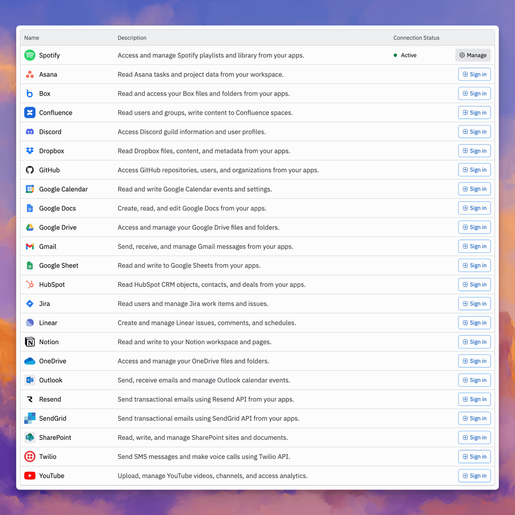Sign in to YouTube

pos(474,476)
